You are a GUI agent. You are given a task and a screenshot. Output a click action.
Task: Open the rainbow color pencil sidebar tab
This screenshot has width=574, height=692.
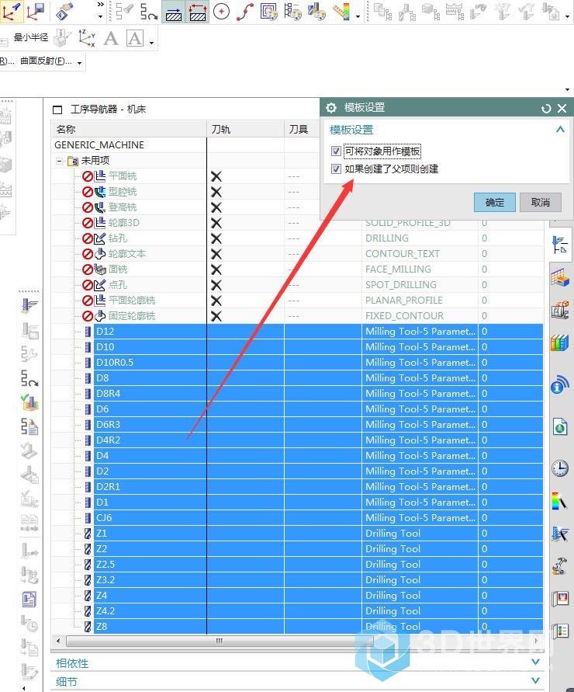click(559, 502)
